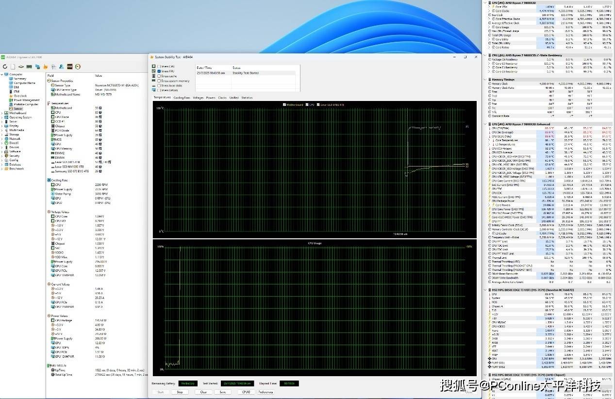The width and height of the screenshot is (615, 399).
Task: Switch to the Voltages tab
Action: click(x=198, y=98)
